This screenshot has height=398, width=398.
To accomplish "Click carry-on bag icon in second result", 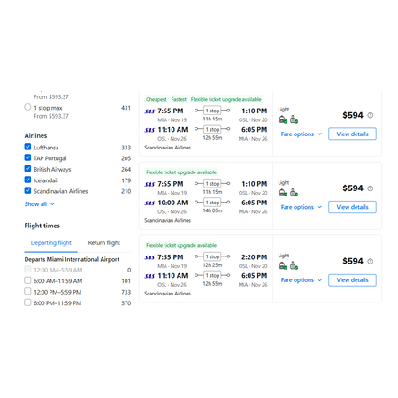I will [294, 193].
